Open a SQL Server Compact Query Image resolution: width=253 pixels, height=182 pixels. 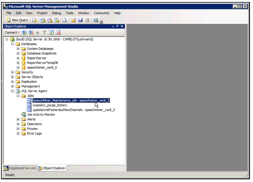tap(65, 20)
